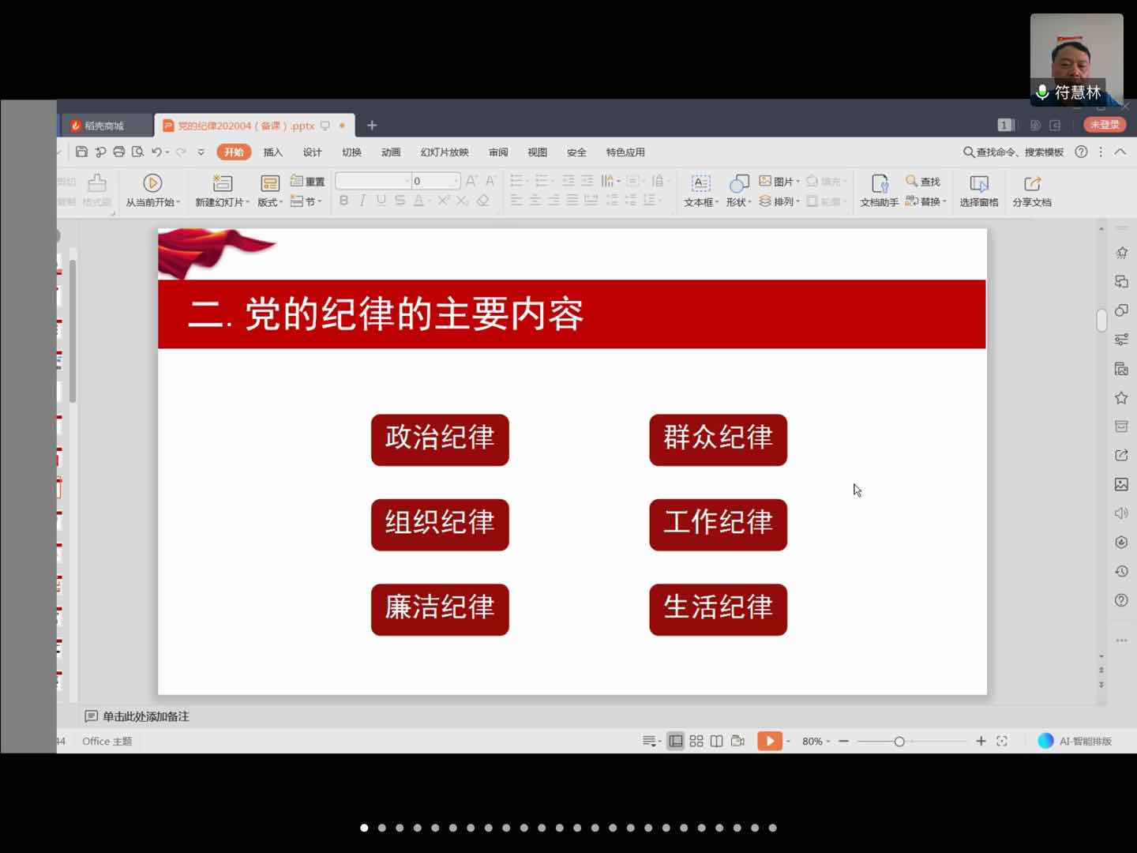This screenshot has width=1137, height=853.
Task: Start slideshow with 从当前开始 play icon
Action: [152, 183]
